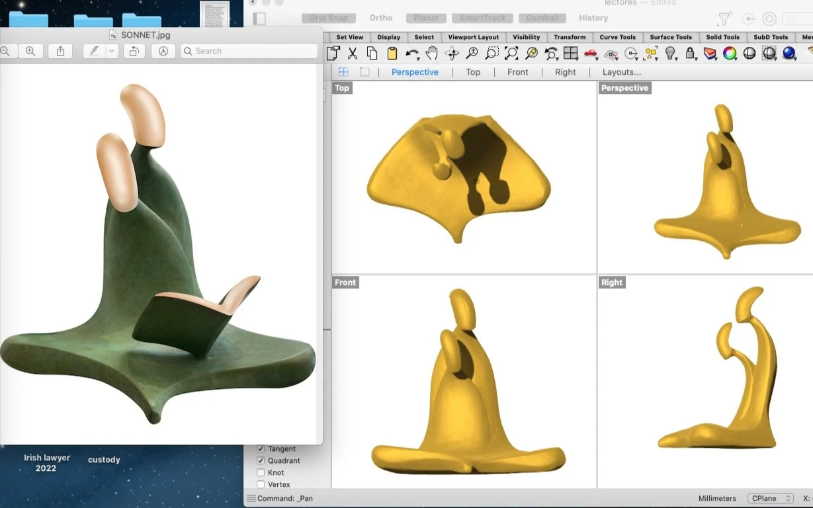Toggle SmartTrack modeling aid
Viewport: 813px width, 508px height.
click(482, 18)
